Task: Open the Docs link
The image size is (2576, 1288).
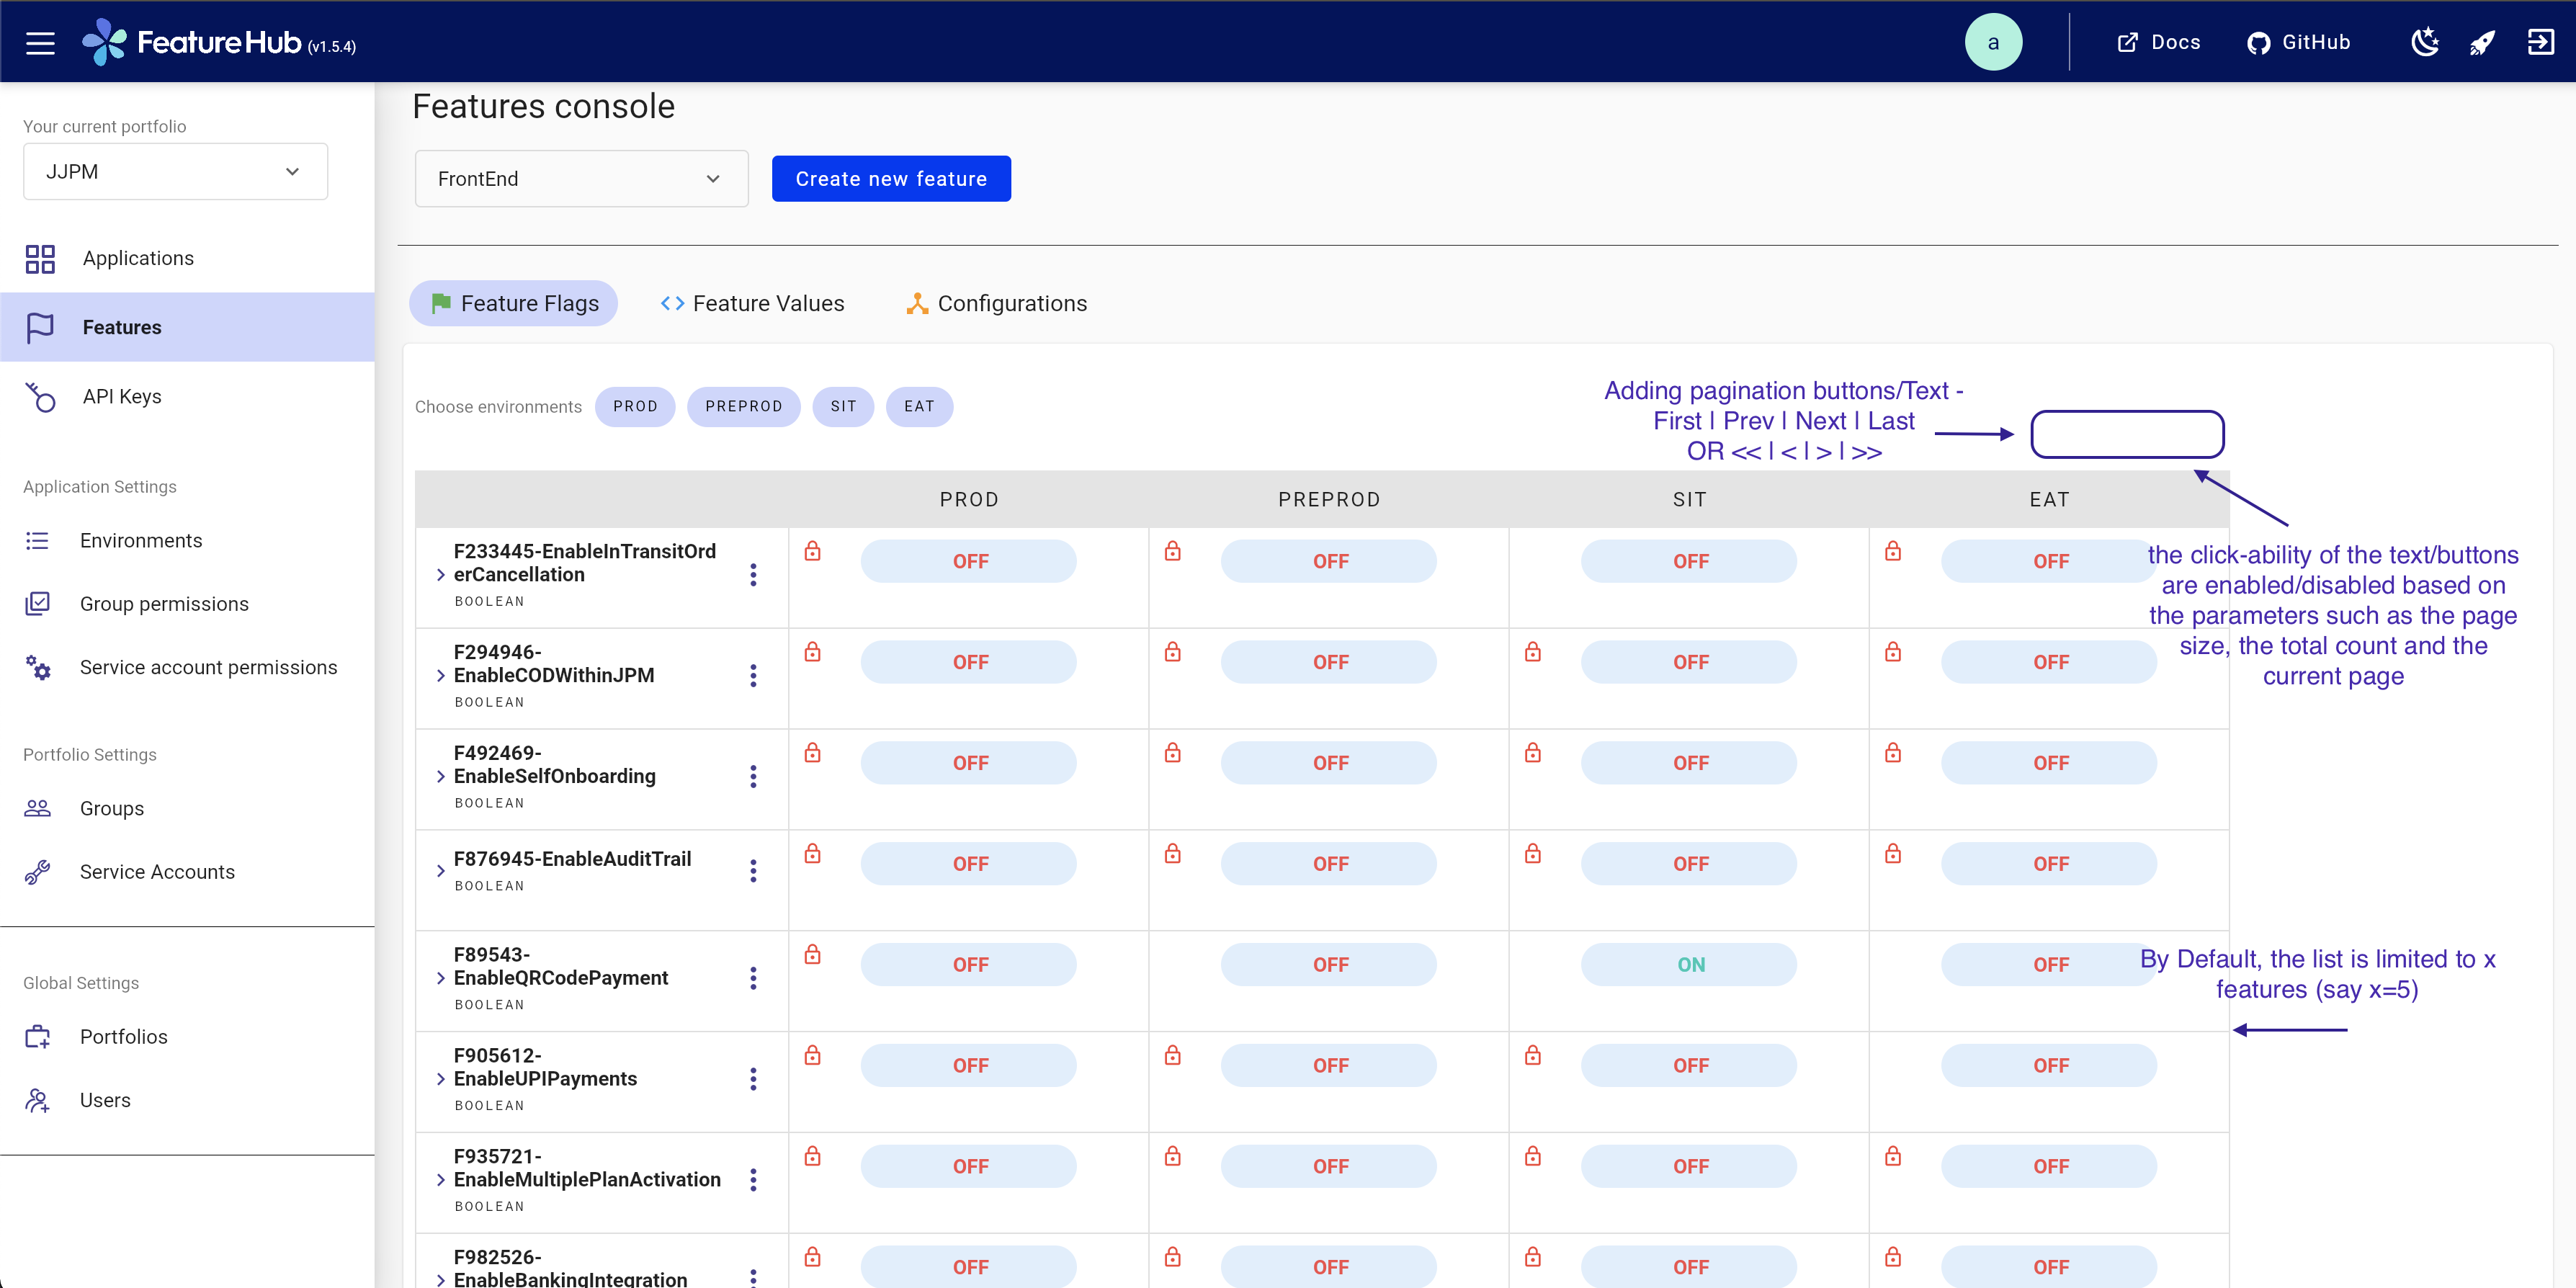Action: coord(2159,41)
